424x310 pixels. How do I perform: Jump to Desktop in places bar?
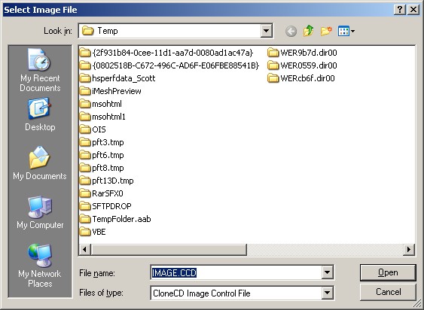tap(40, 115)
